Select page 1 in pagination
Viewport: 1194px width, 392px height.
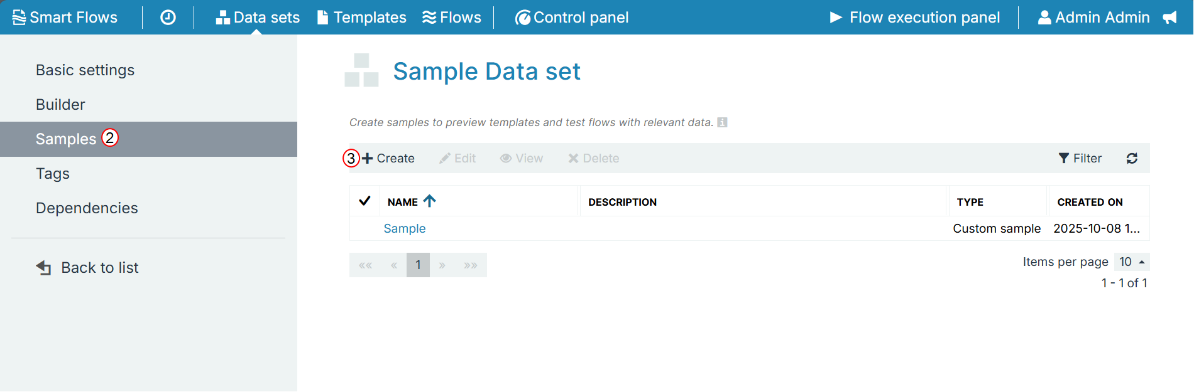(418, 265)
